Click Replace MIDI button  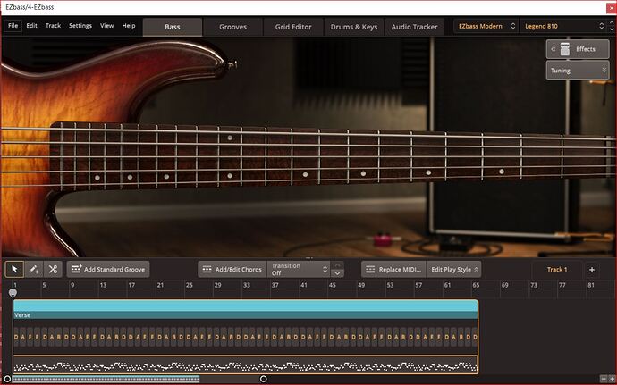coord(393,270)
